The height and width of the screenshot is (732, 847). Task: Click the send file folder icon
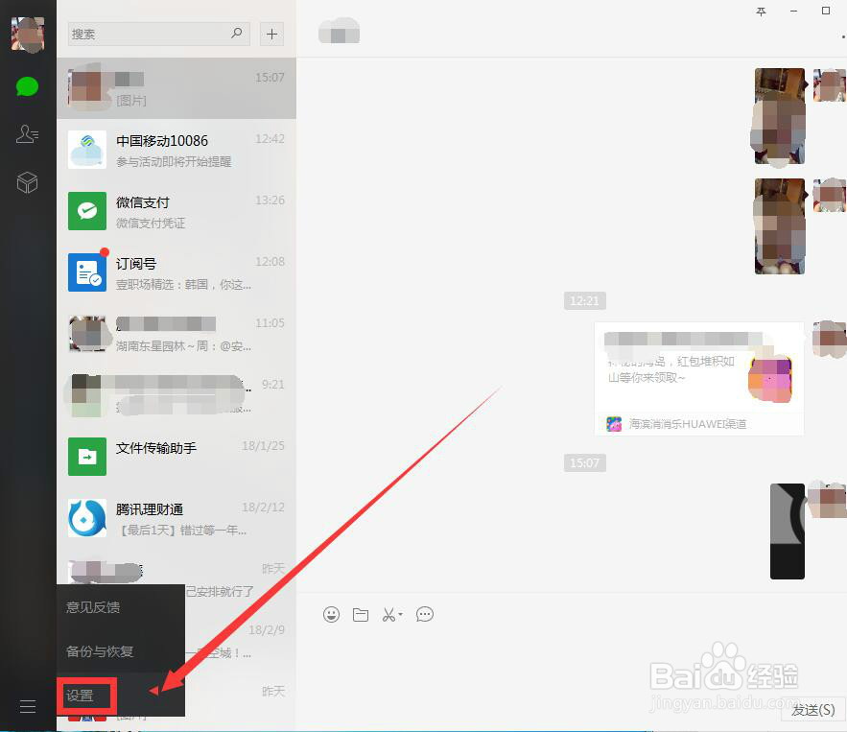(360, 614)
